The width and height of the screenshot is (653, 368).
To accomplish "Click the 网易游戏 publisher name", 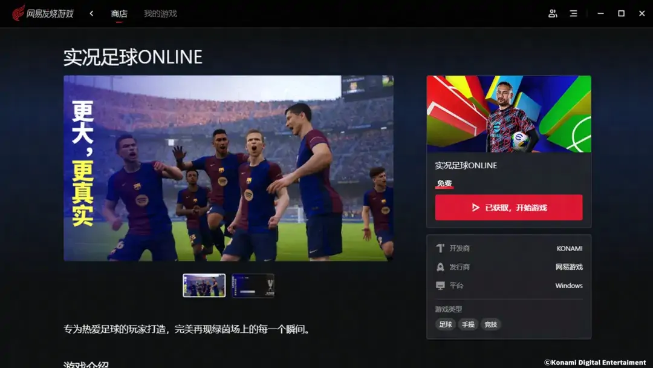I will (569, 267).
